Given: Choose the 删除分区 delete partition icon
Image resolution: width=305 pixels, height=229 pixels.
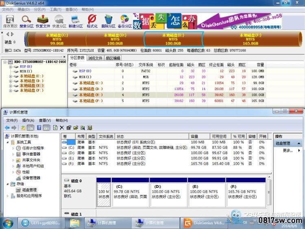Looking at the screenshot, I should 108,21.
